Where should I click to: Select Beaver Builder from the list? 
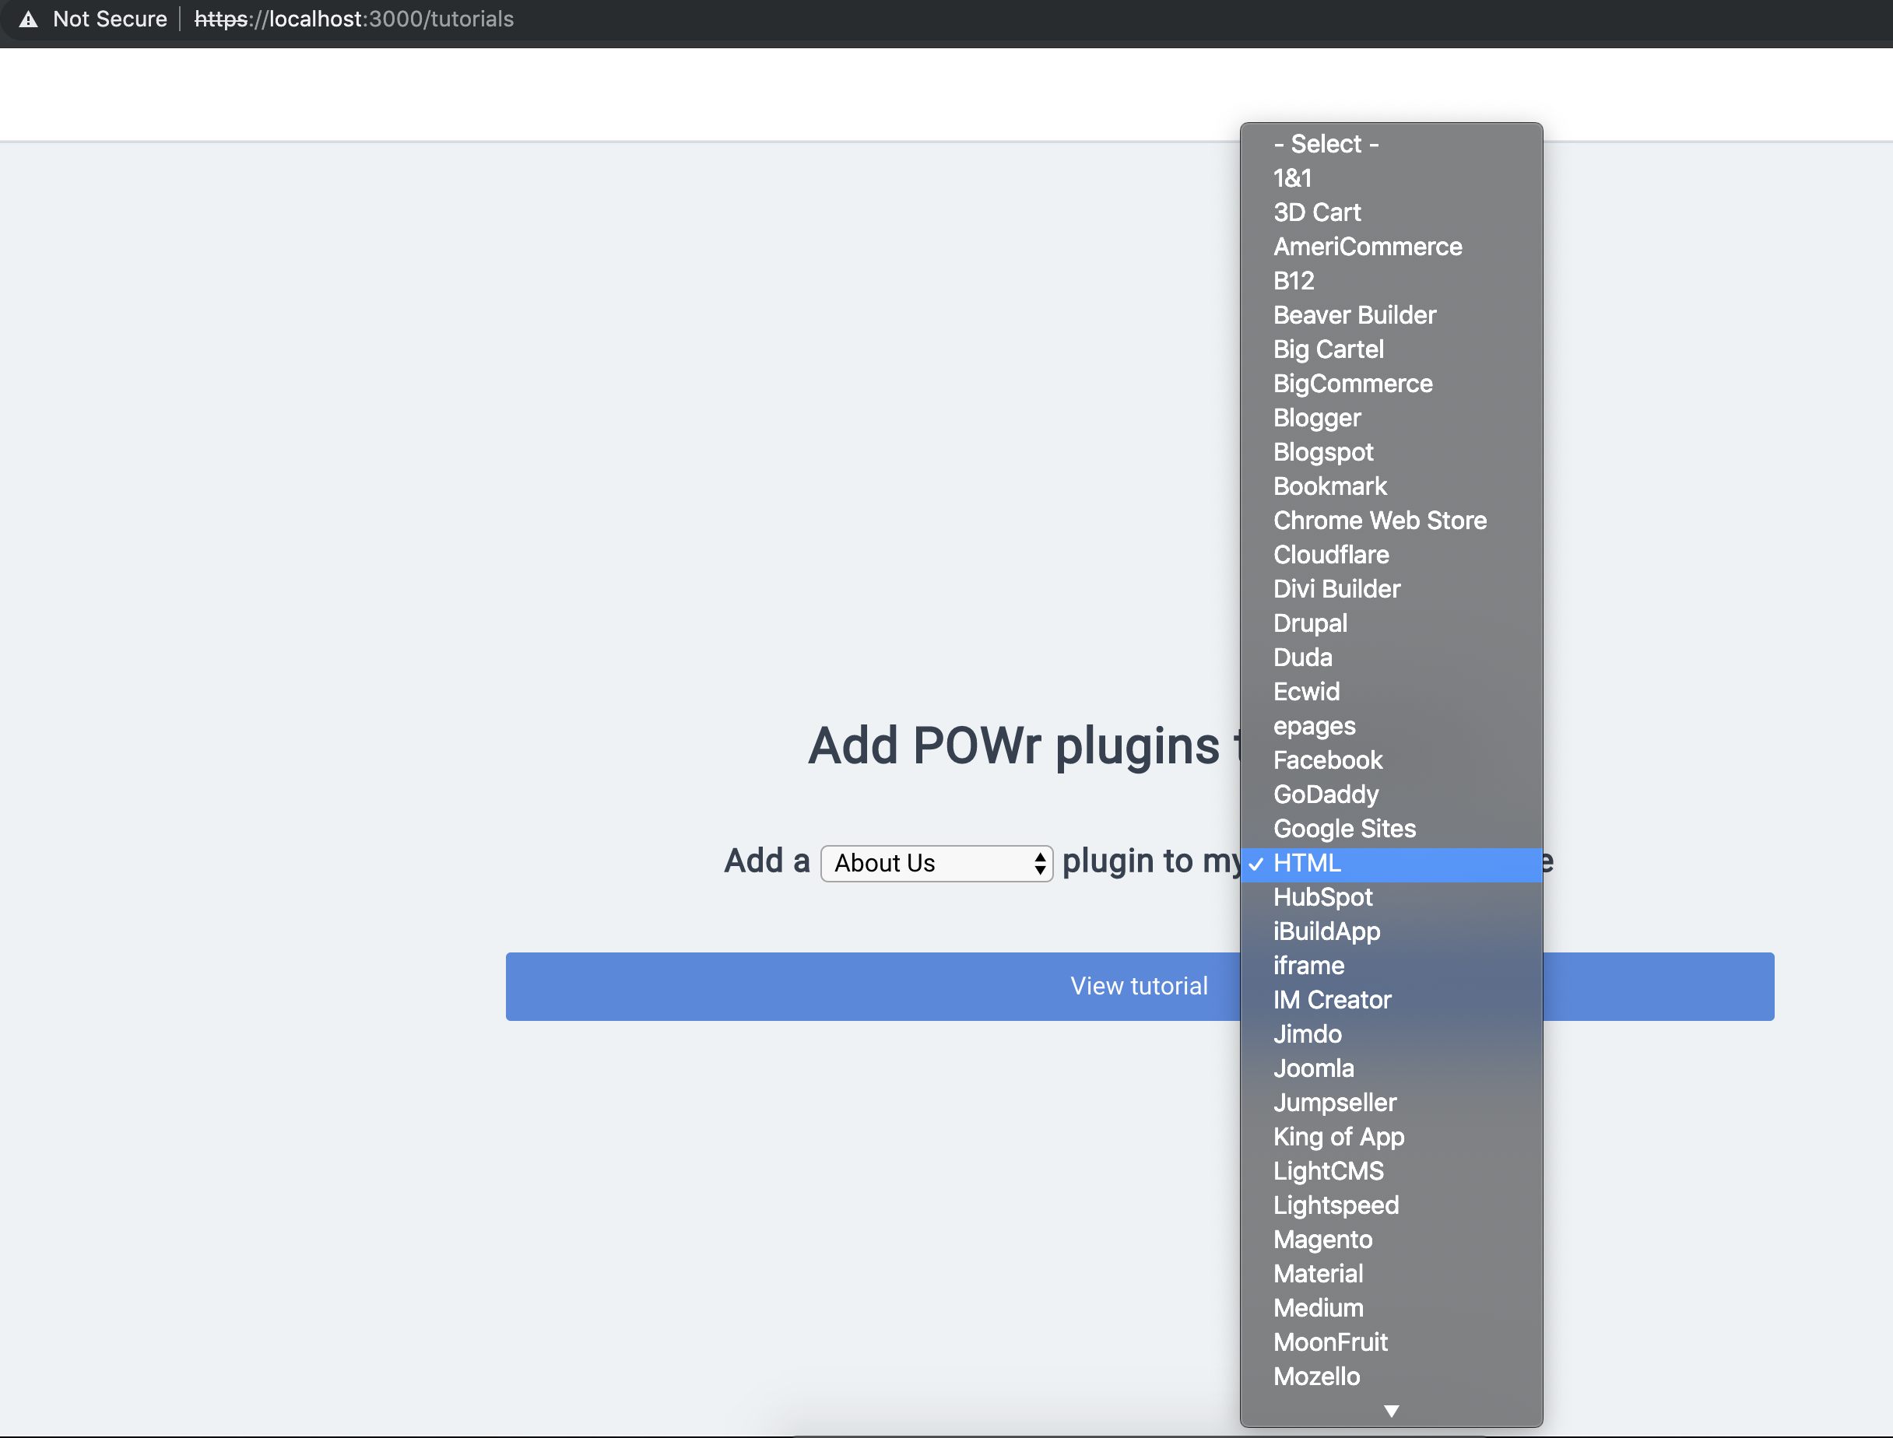1354,315
